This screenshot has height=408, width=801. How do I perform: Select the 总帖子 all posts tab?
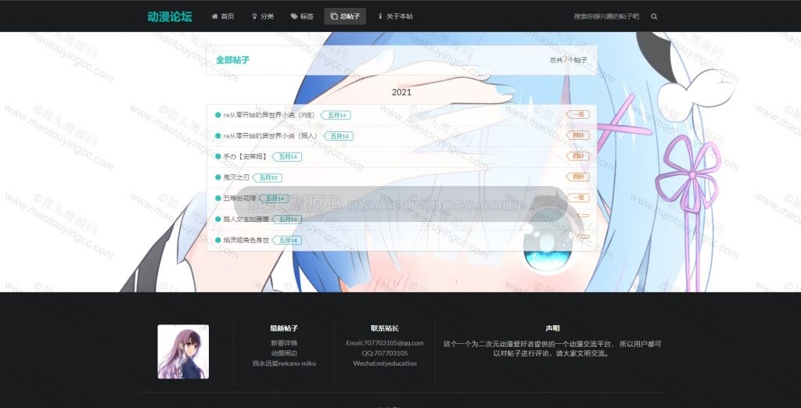(345, 16)
